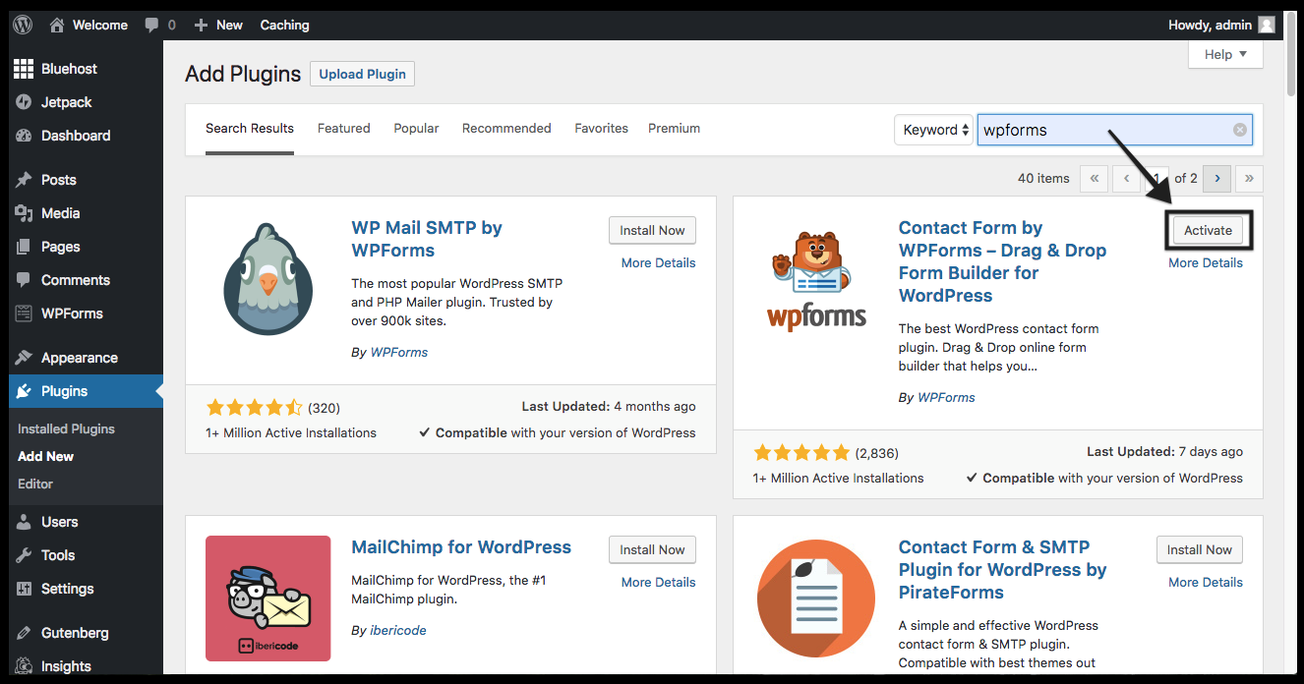Click the Dashboard gauge icon

(x=24, y=136)
